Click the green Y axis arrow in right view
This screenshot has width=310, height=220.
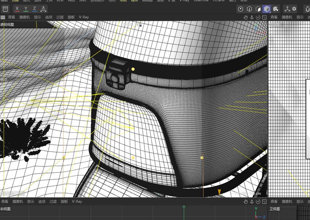[184, 212]
